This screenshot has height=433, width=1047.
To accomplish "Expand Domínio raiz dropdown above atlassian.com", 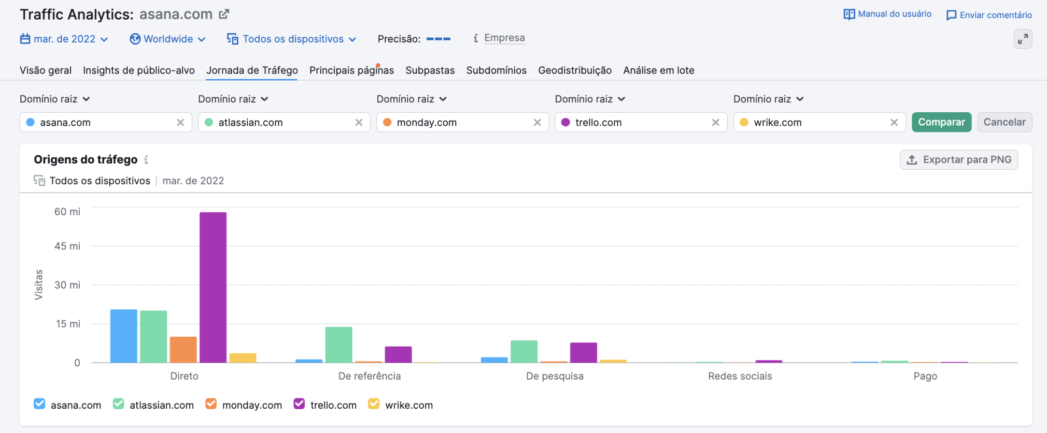I will 233,99.
